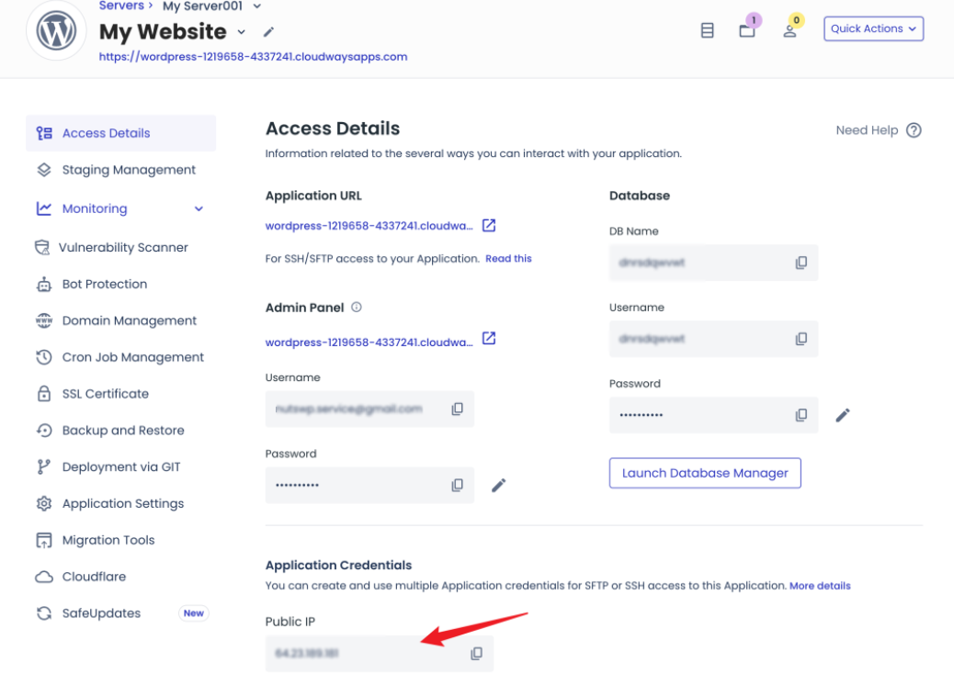Open the projects folder icon in header

(x=747, y=29)
